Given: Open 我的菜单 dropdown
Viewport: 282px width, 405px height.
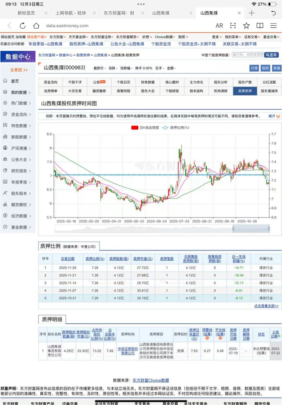Looking at the screenshot, I should pyautogui.click(x=233, y=37).
